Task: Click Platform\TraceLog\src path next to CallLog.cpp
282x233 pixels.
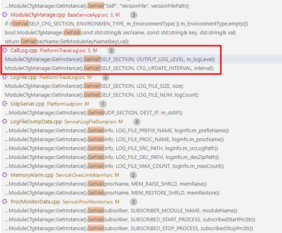Action: [63, 51]
